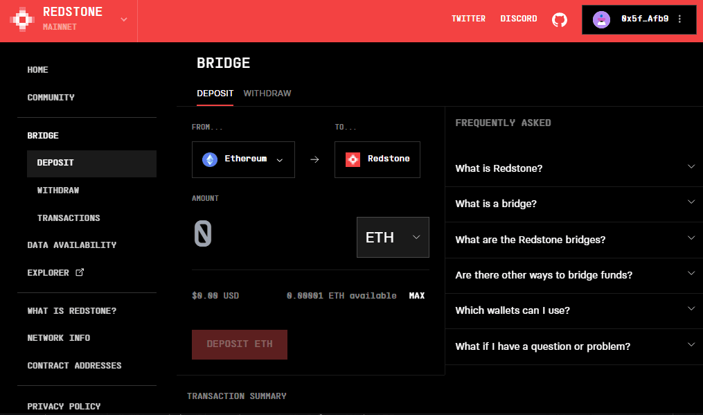Click the Ethereum network icon
The image size is (703, 415).
click(x=210, y=159)
